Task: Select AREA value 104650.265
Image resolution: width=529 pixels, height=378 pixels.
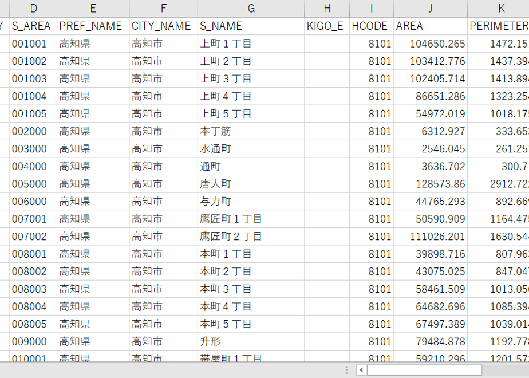Action: point(431,44)
